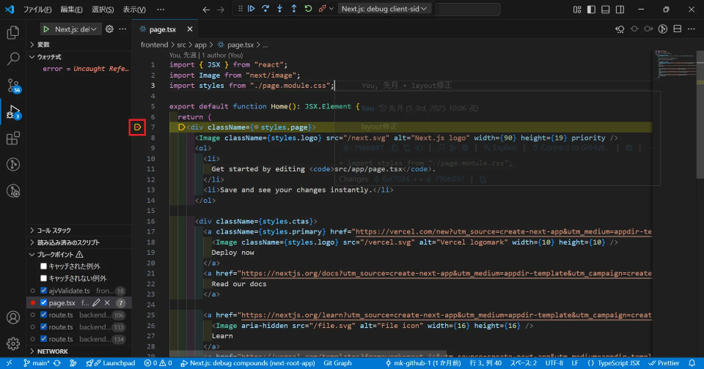Image resolution: width=704 pixels, height=369 pixels.
Task: Start debugging with green play button
Action: tap(46, 29)
